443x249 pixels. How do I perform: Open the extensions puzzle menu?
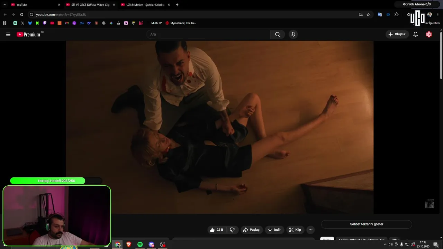tap(397, 15)
